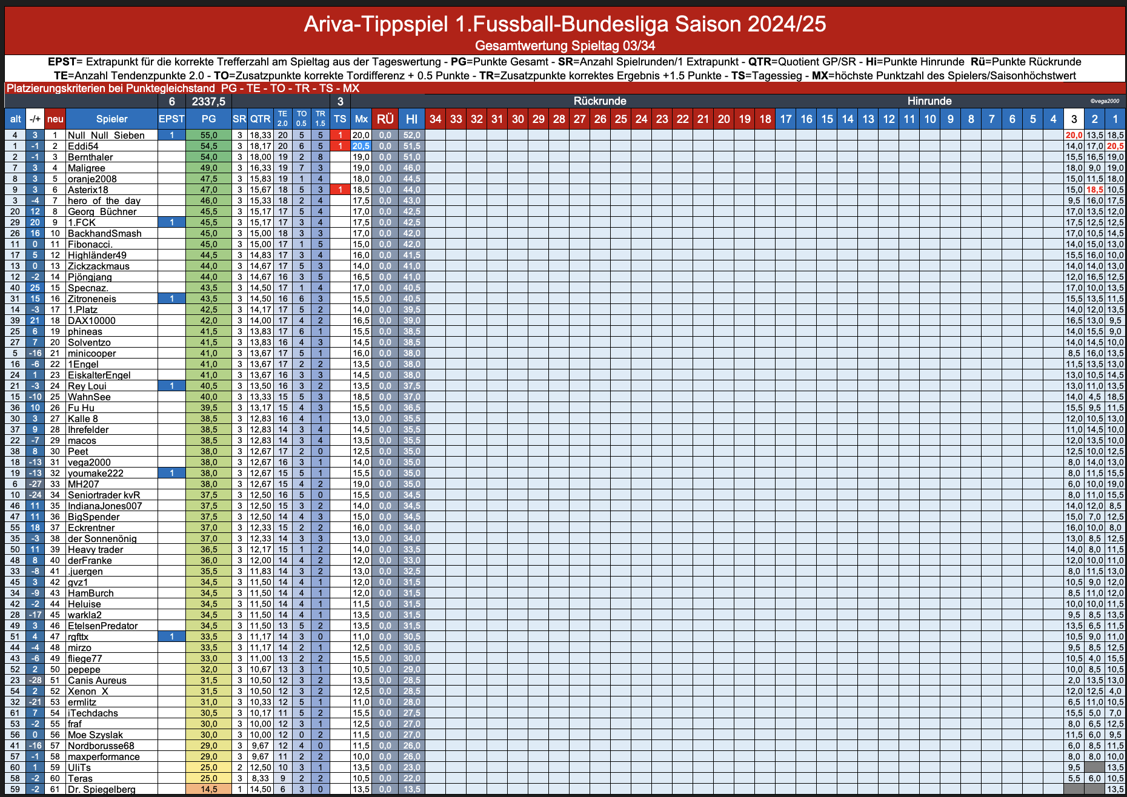Select maxperformance in player column
The image size is (1127, 797).
pos(111,756)
